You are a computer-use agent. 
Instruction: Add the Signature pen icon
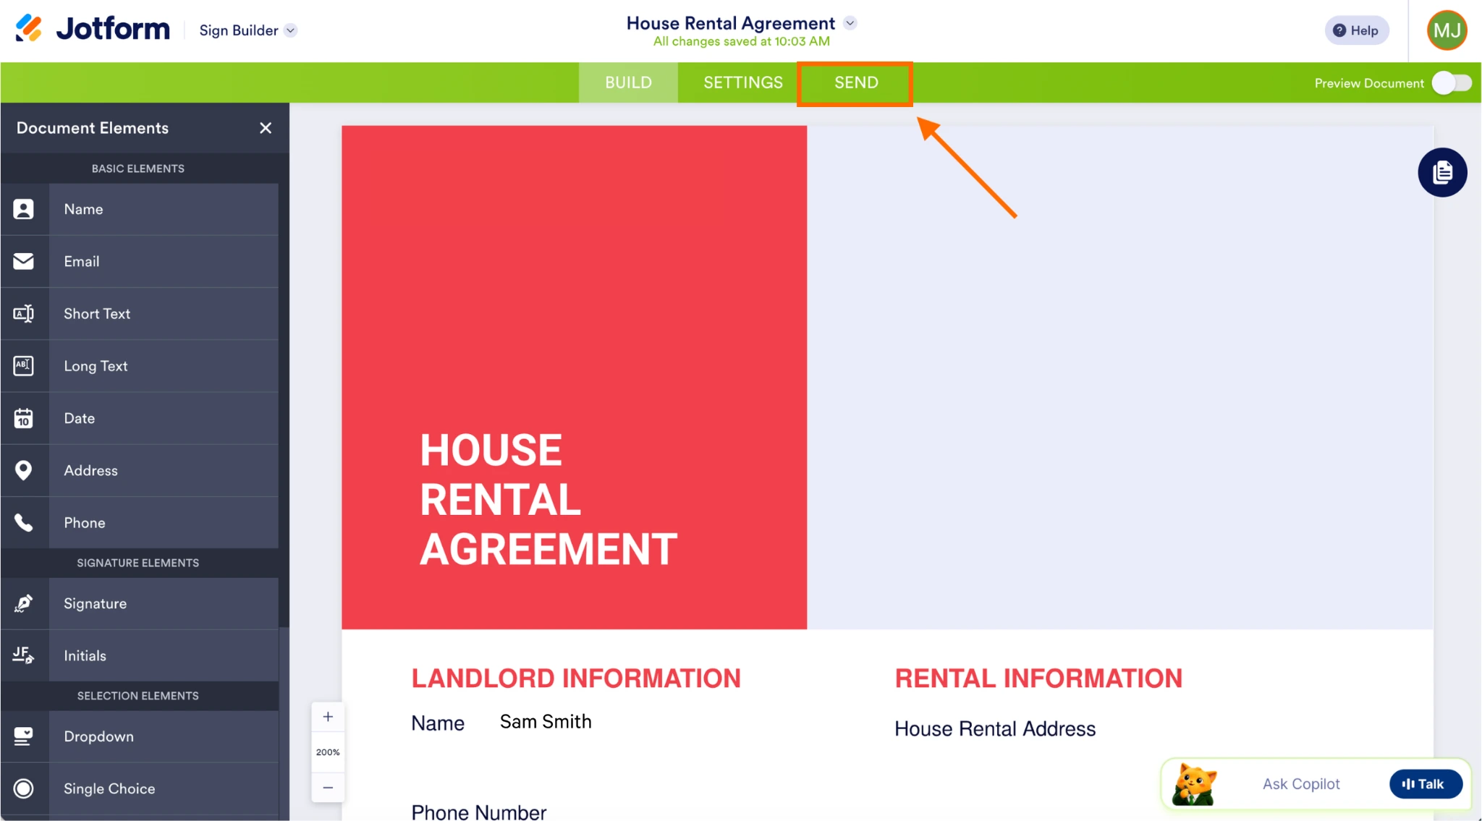(x=24, y=603)
